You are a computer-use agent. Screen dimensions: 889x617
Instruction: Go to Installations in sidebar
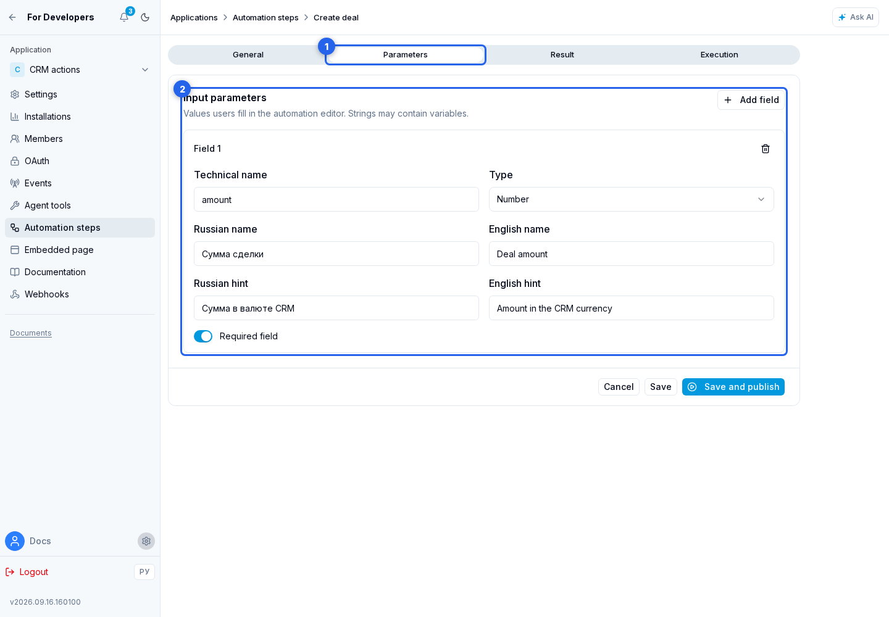[x=80, y=117]
